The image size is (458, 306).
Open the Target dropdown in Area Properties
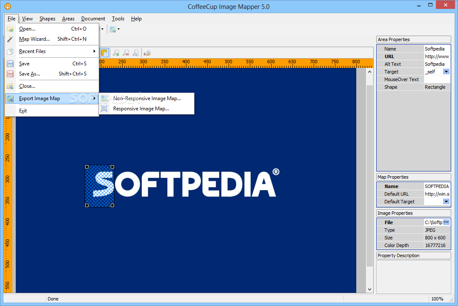(446, 72)
